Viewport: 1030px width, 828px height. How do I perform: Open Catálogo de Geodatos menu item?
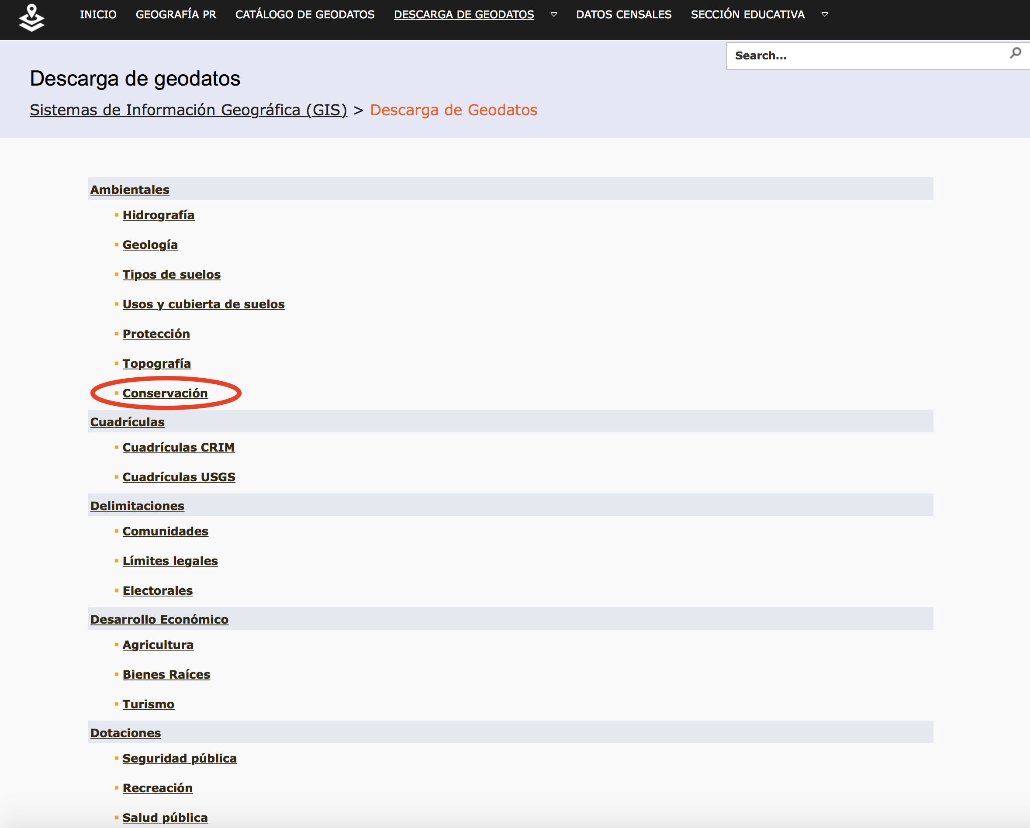click(305, 14)
